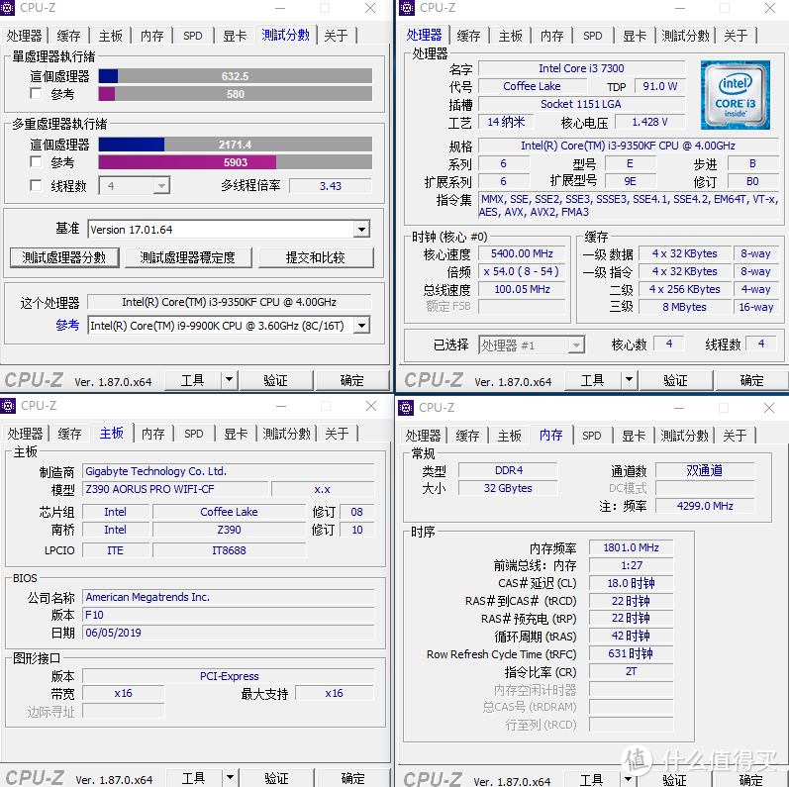
Task: Open 处理器 tab in the mainboard window
Action: click(x=25, y=434)
